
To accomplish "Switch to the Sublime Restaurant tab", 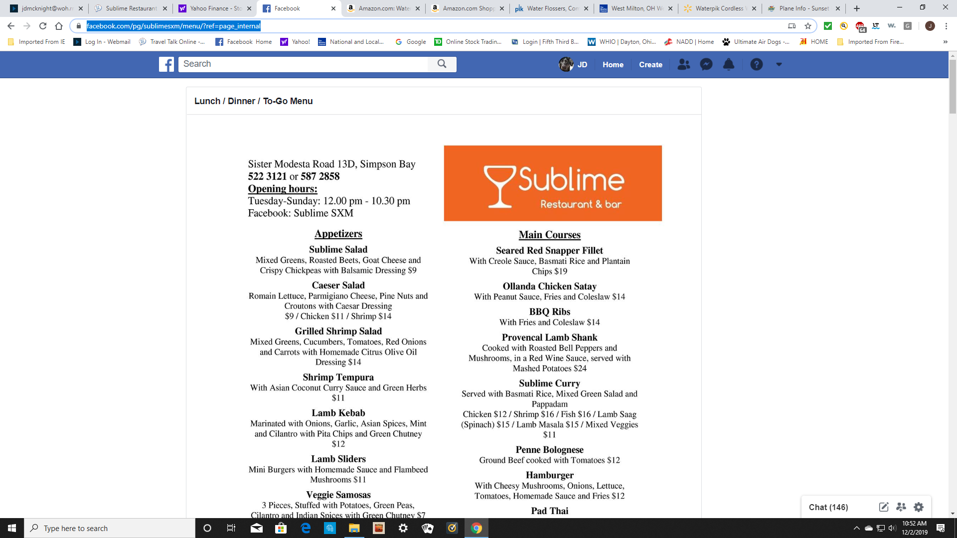I will coord(131,8).
